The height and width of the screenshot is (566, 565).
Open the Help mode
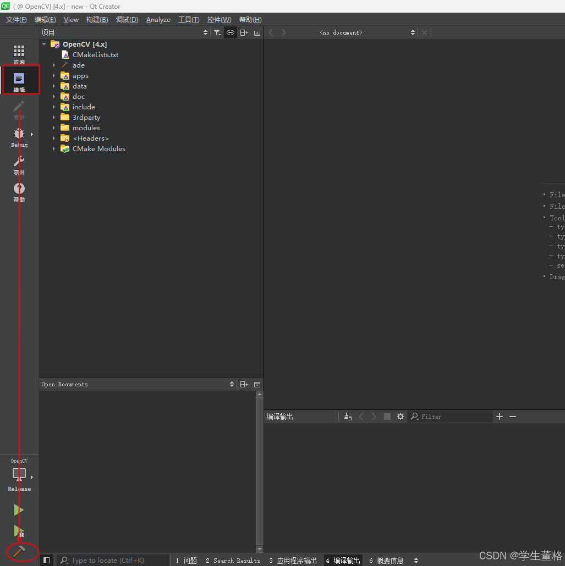[19, 192]
